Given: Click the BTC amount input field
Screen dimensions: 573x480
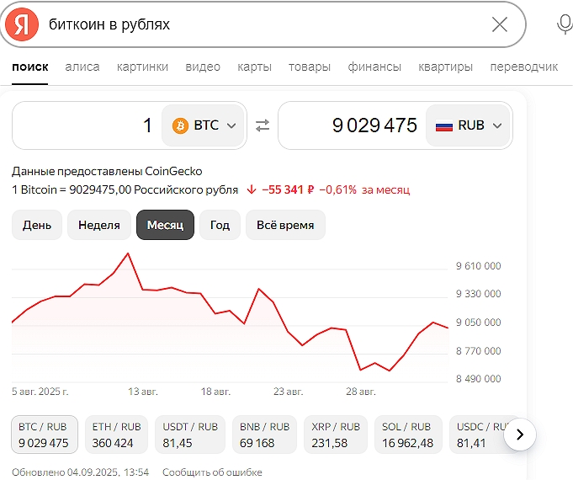Looking at the screenshot, I should tap(87, 125).
